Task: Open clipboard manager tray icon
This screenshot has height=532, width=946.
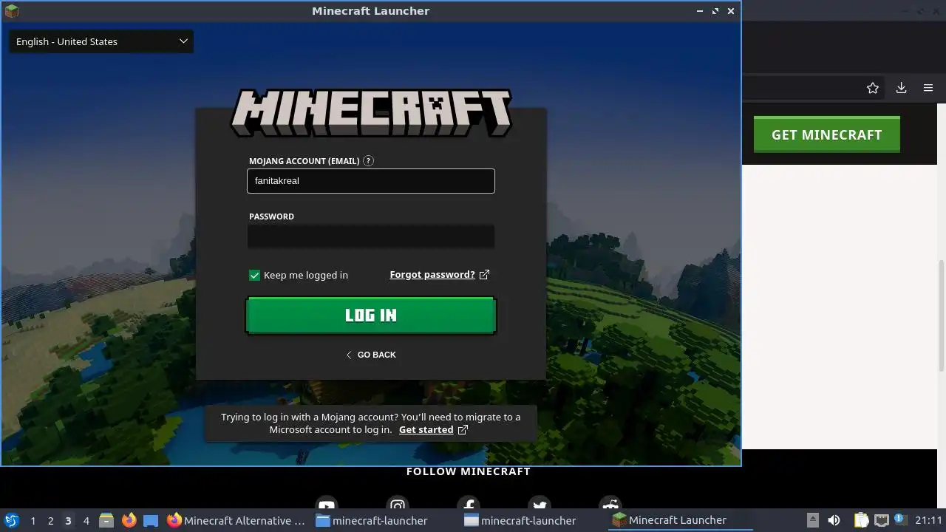Action: 861,520
